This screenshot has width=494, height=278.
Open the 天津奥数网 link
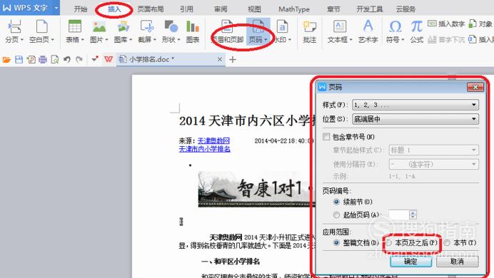coord(213,140)
